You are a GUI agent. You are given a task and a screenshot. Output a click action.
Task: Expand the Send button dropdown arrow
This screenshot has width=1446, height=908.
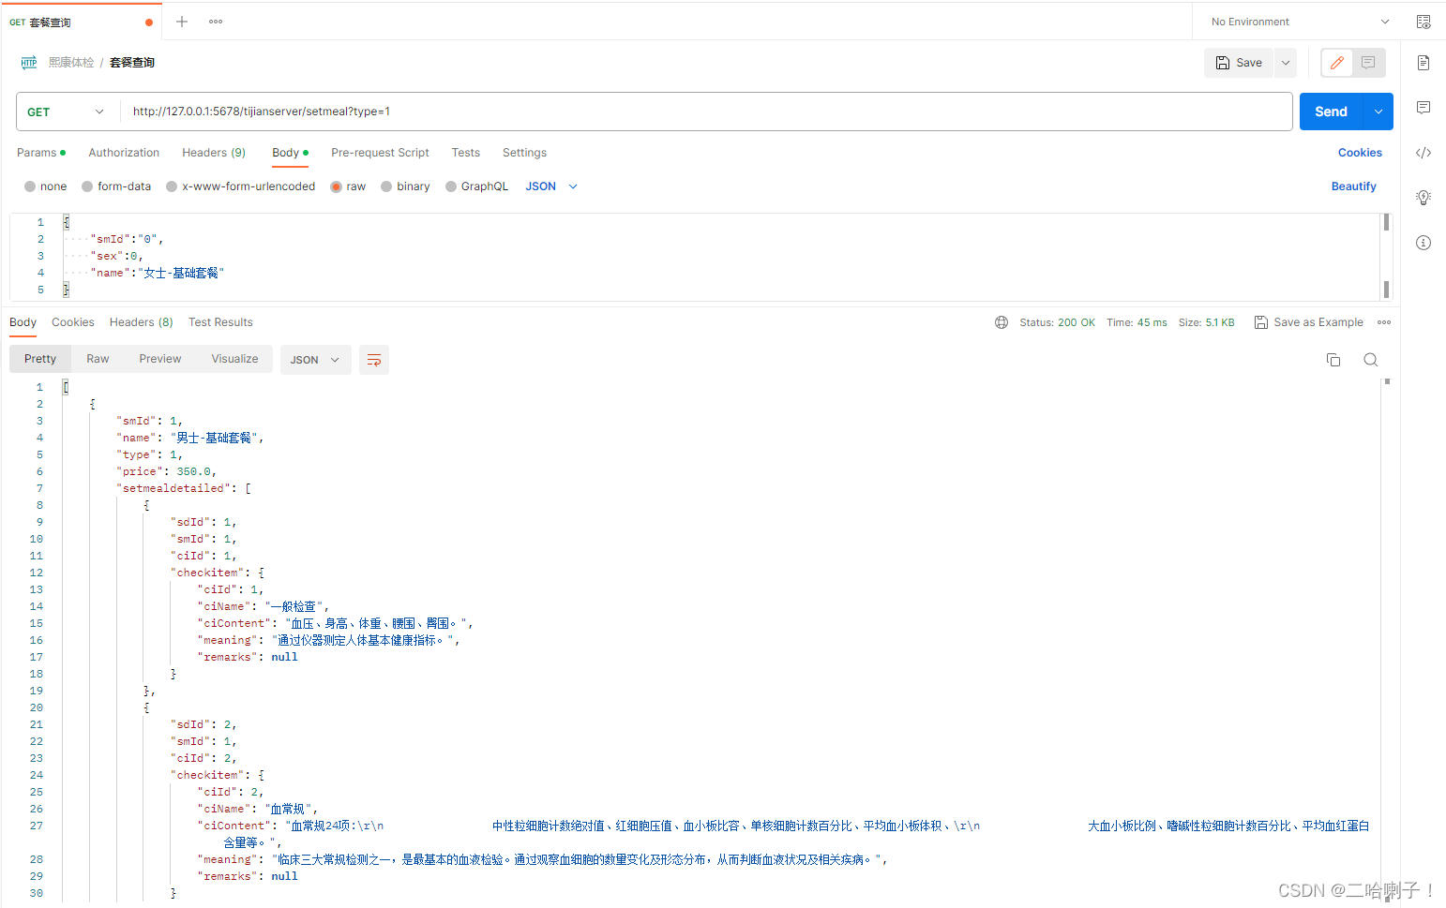(1378, 112)
